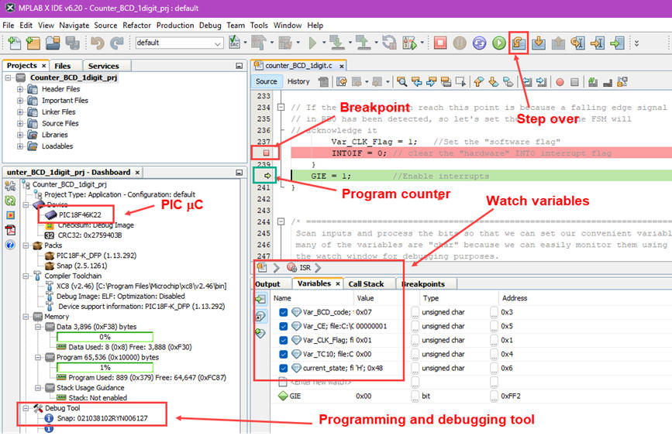The width and height of the screenshot is (672, 436).
Task: Click the Enter new watch field
Action: pyautogui.click(x=321, y=382)
